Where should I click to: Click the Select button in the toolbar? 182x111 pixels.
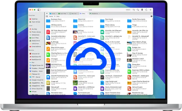[x=128, y=10]
